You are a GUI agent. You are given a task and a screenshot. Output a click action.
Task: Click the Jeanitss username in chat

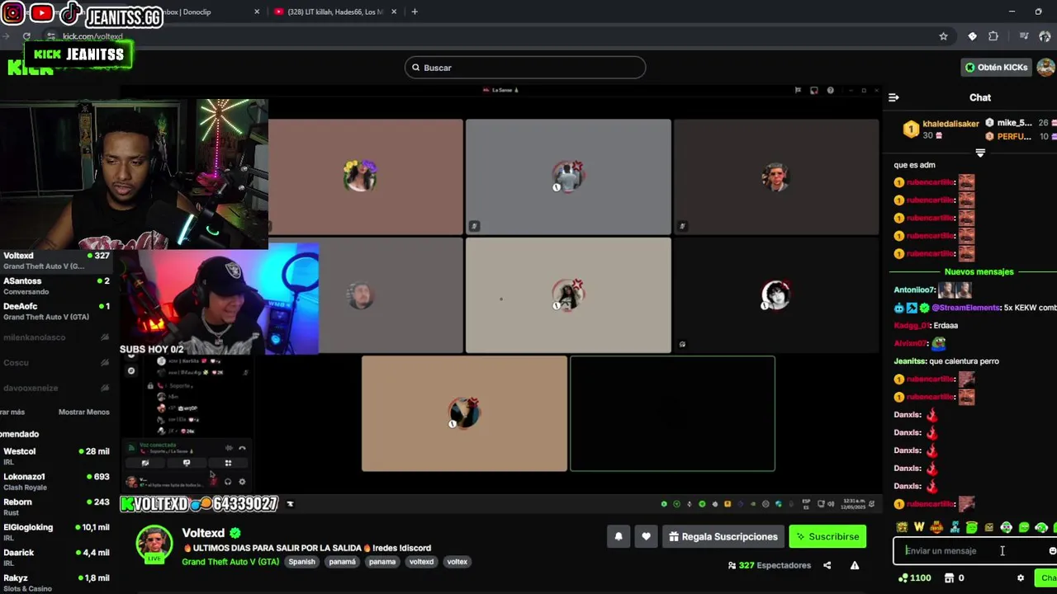tap(910, 361)
